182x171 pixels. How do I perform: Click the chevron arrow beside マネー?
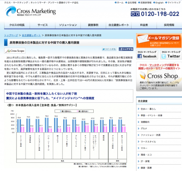[x=138, y=148]
